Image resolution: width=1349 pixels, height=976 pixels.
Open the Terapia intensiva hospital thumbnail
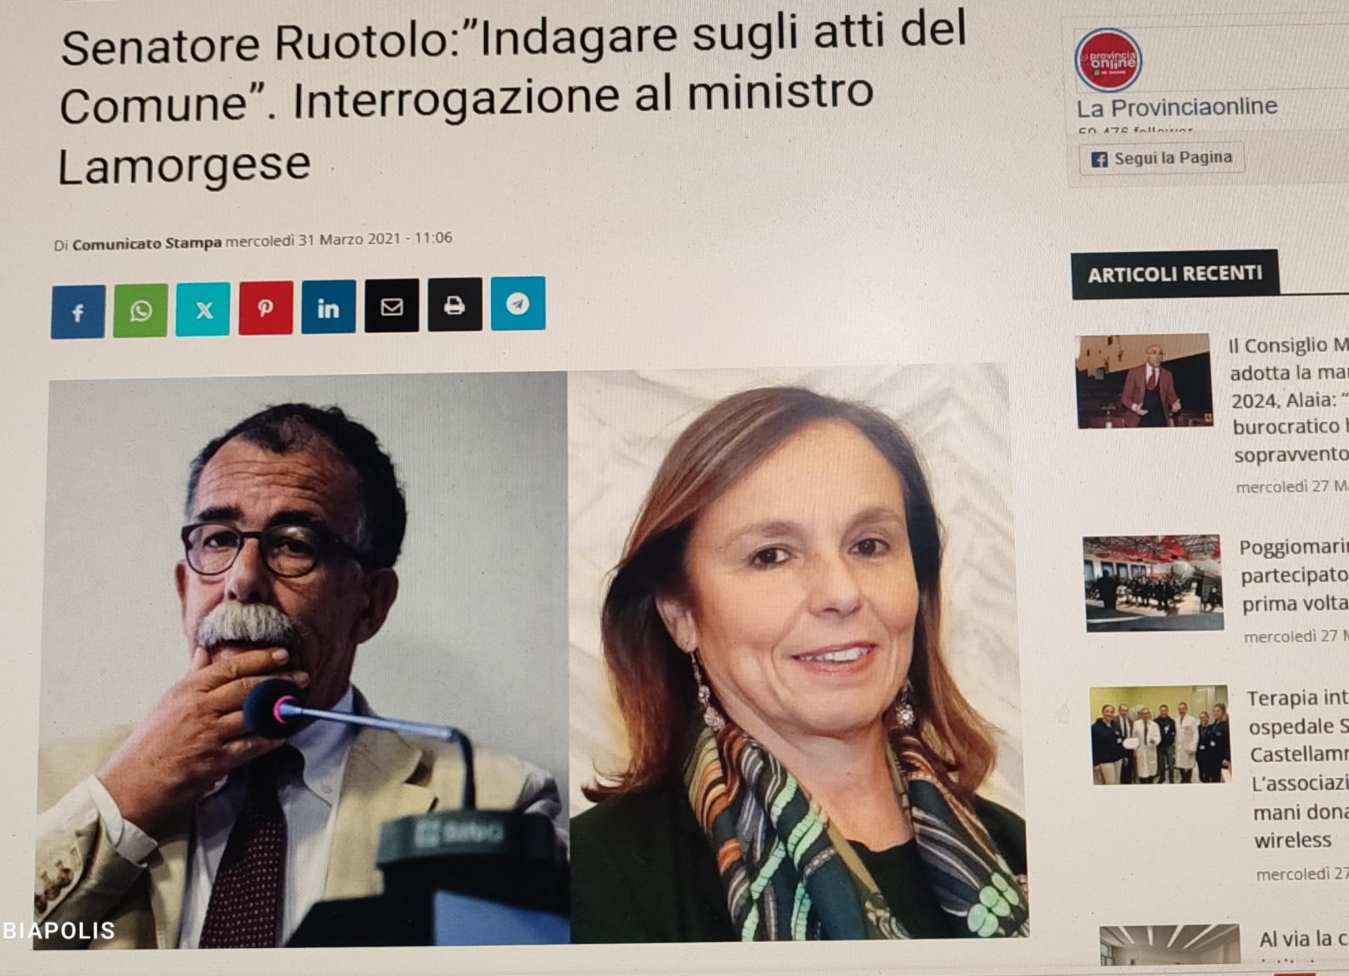pos(1161,735)
